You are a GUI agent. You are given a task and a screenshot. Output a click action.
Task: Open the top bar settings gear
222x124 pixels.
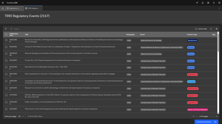coord(208,3)
